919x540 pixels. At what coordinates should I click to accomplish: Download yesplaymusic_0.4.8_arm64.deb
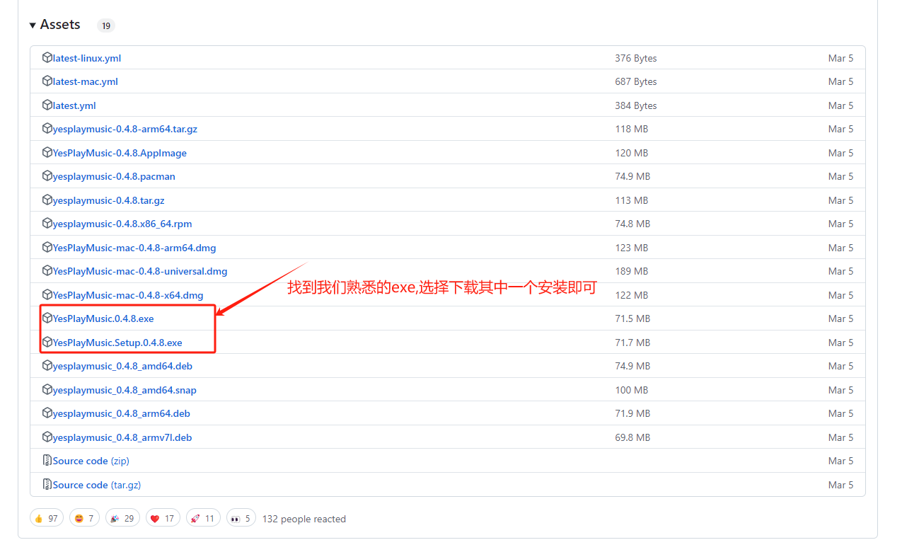point(122,413)
